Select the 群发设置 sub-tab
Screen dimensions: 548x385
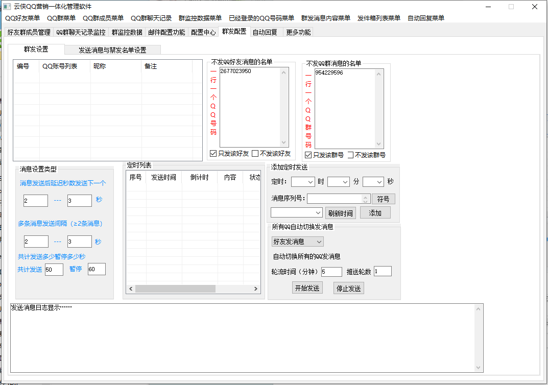point(36,49)
